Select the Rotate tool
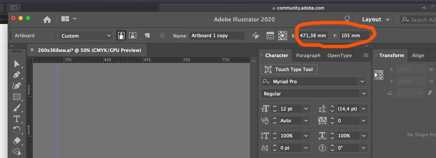 (17, 130)
